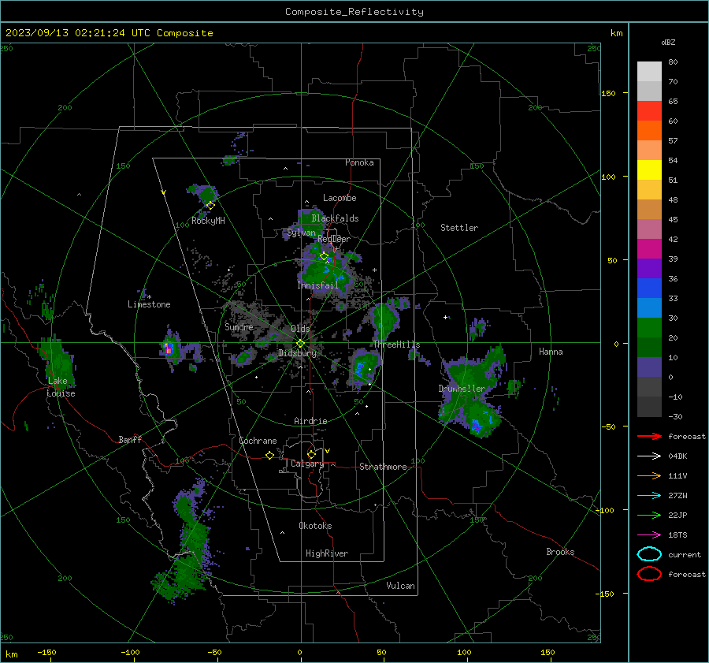
Task: Click the Banff label
Action: point(130,439)
